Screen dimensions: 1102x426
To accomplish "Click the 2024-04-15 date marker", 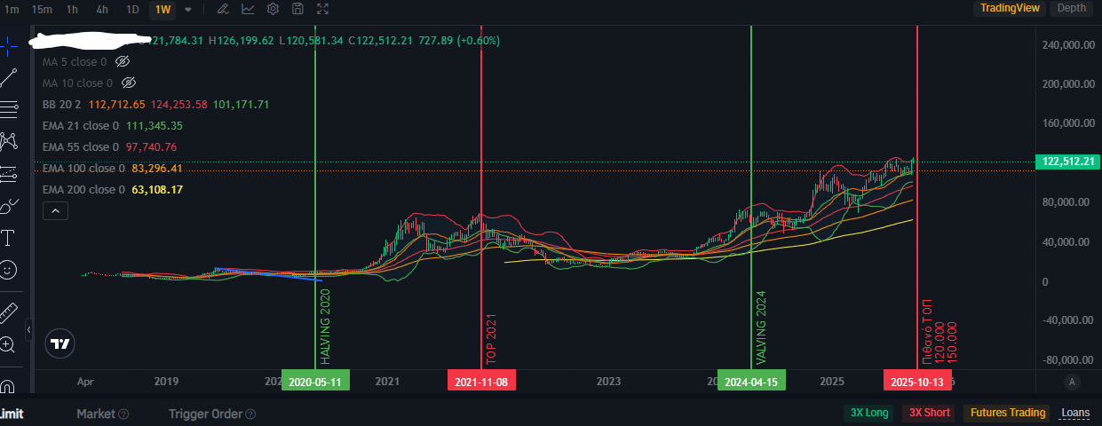I will click(752, 382).
